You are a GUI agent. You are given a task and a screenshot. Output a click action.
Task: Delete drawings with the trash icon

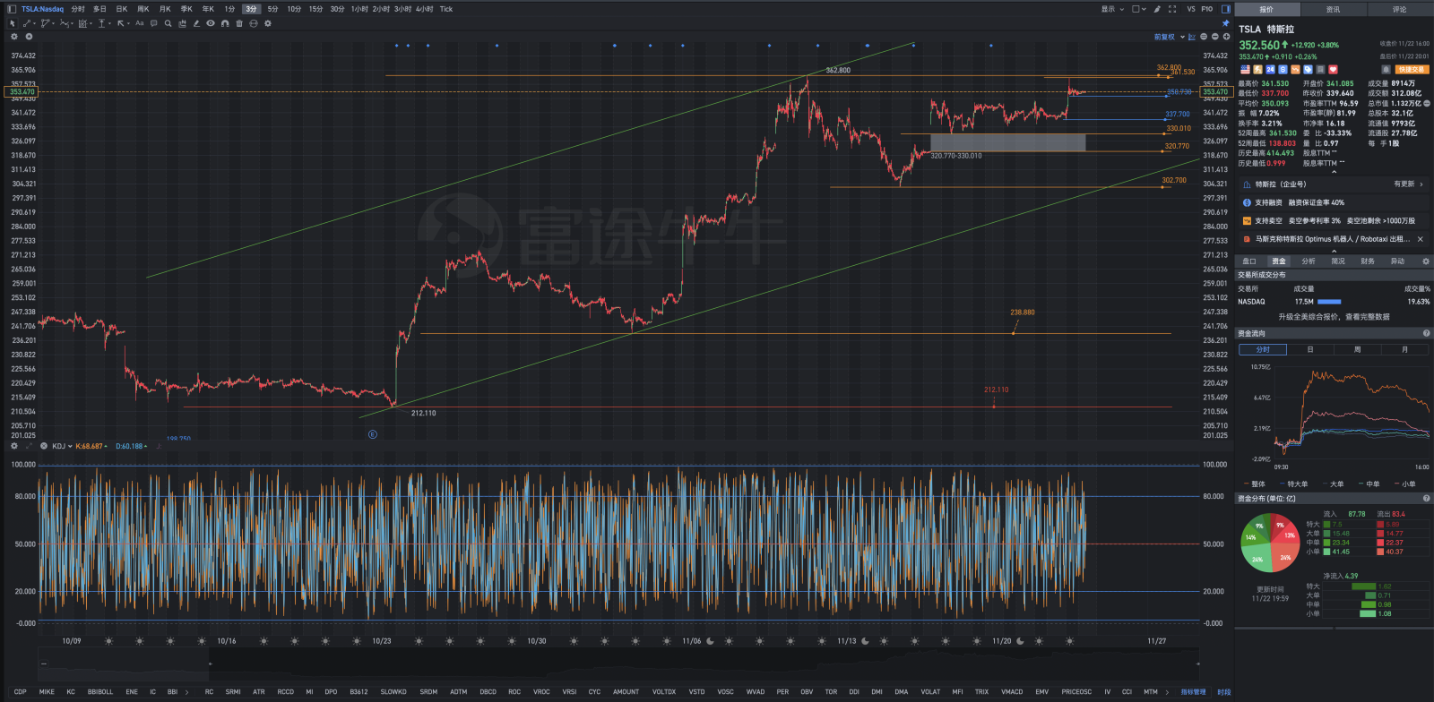[239, 23]
